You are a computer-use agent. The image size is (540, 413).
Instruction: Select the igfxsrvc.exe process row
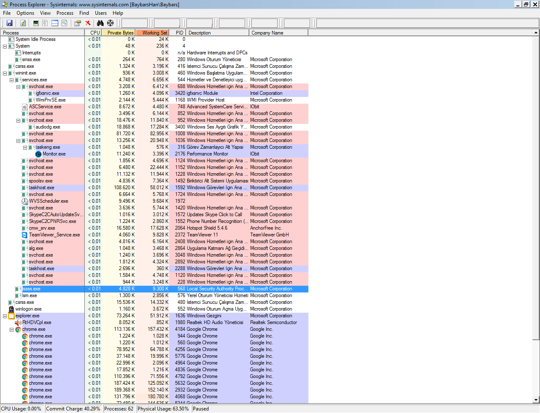coord(154,93)
